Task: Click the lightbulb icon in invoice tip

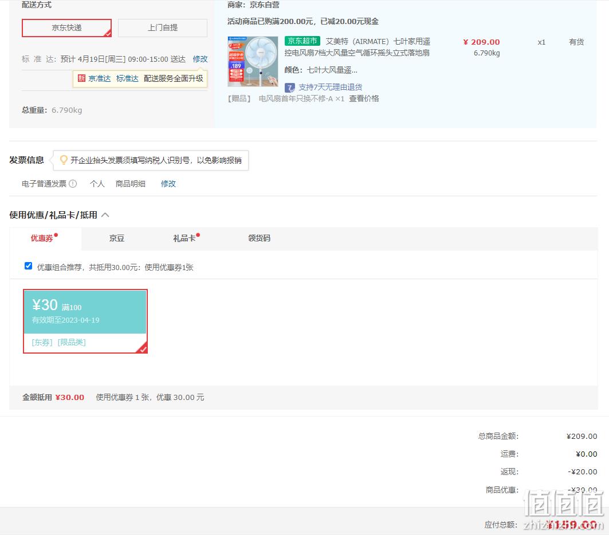Action: coord(64,160)
